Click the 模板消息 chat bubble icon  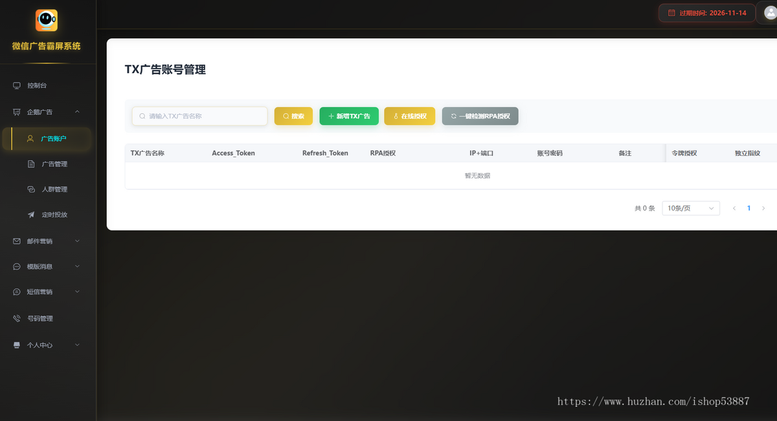(x=17, y=266)
